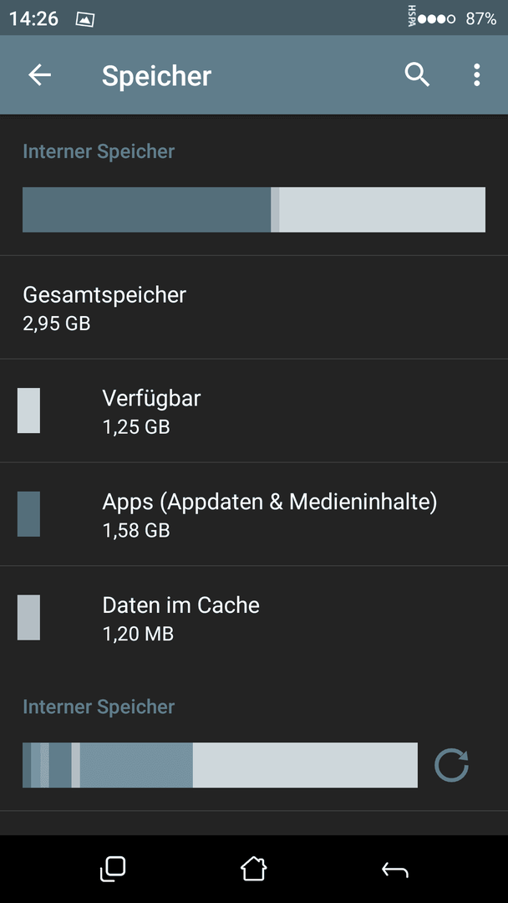Go to the home screen via the house icon

254,869
